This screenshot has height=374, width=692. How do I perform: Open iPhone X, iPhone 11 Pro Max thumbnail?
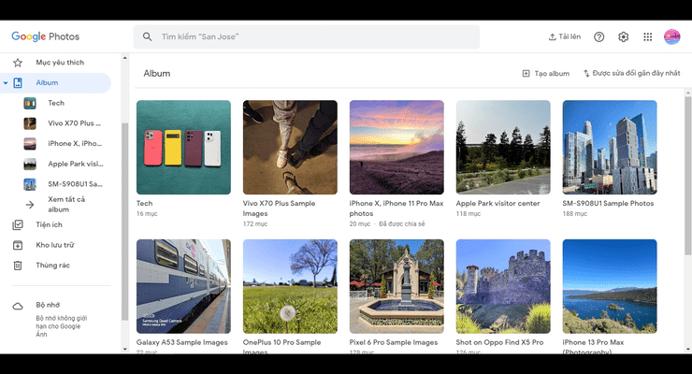point(396,148)
